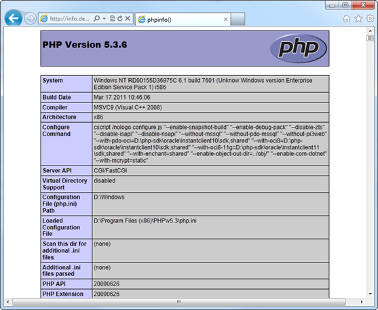Open a new blank tab
Viewport: 378px width, 310px height.
(238, 19)
